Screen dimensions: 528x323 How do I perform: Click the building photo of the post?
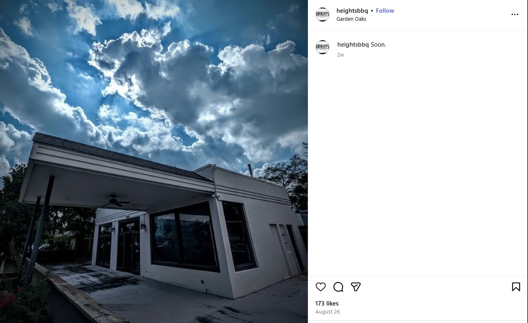(154, 161)
